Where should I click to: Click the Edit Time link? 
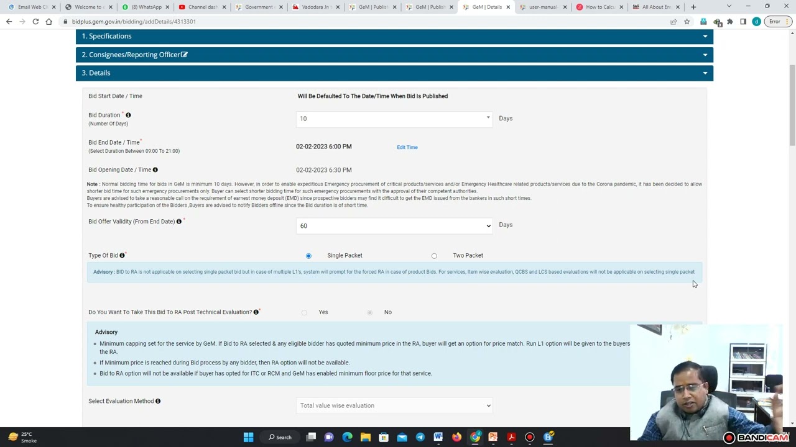point(407,147)
